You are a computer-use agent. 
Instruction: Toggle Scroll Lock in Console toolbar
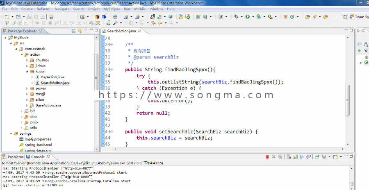coord(296,156)
